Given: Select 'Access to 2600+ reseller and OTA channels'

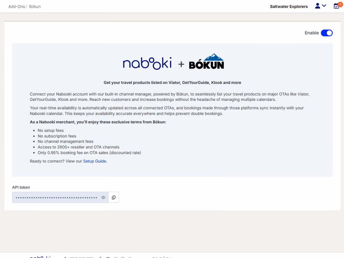Looking at the screenshot, I should pyautogui.click(x=79, y=147).
